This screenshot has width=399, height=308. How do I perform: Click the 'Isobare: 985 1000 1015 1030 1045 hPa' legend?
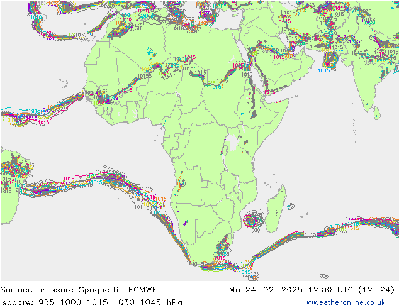pyautogui.click(x=91, y=302)
